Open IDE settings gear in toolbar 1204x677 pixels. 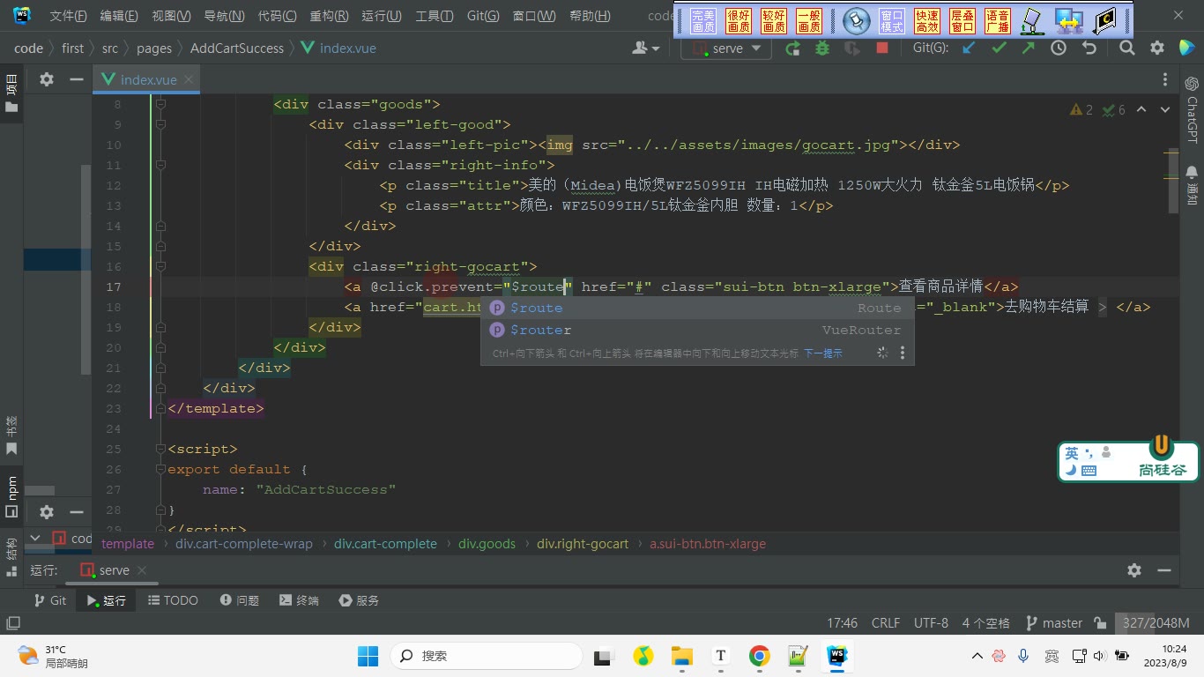(x=1157, y=48)
